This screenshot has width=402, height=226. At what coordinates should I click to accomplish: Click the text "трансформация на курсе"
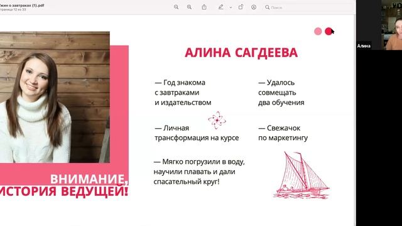tap(197, 138)
